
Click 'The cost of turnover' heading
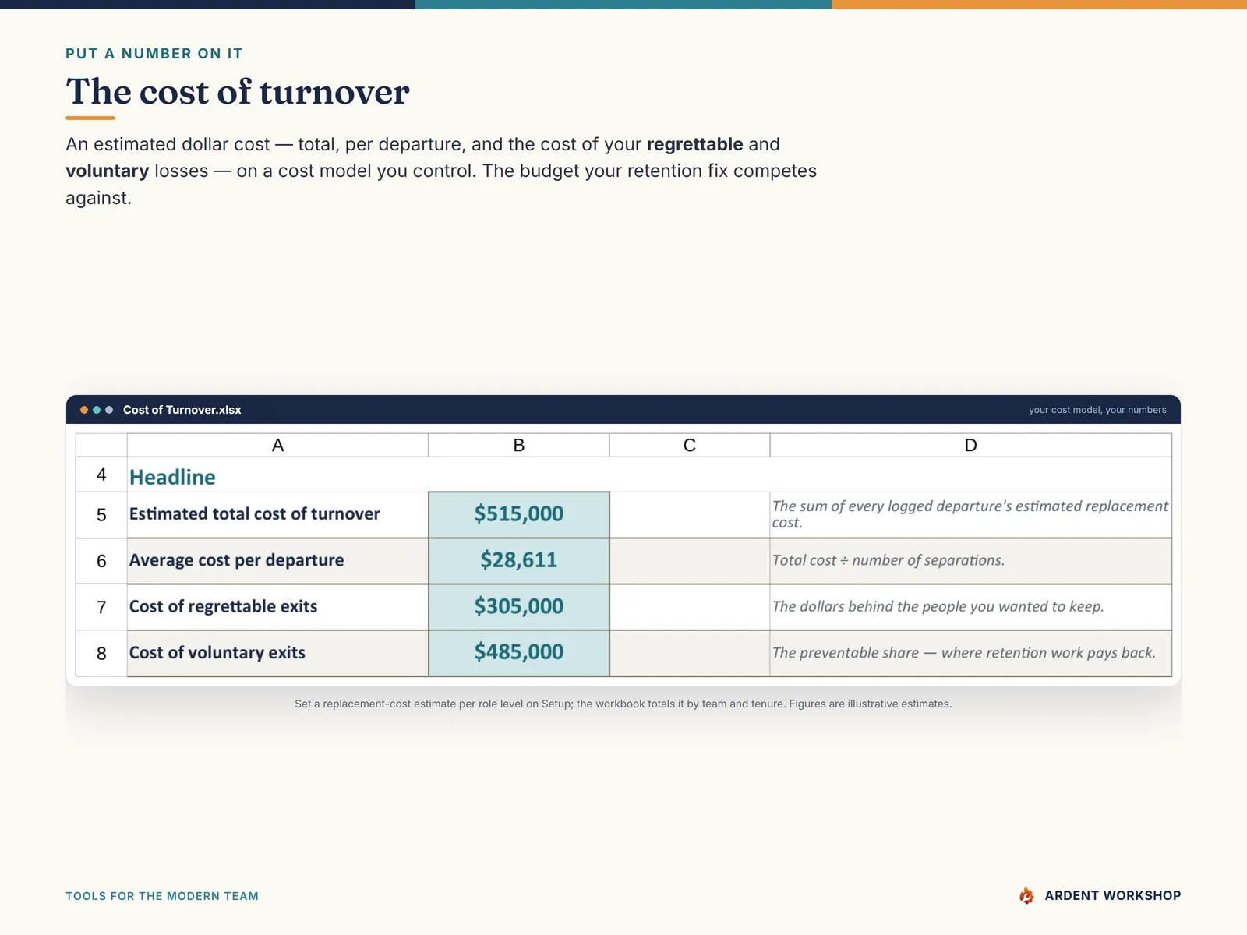(238, 91)
